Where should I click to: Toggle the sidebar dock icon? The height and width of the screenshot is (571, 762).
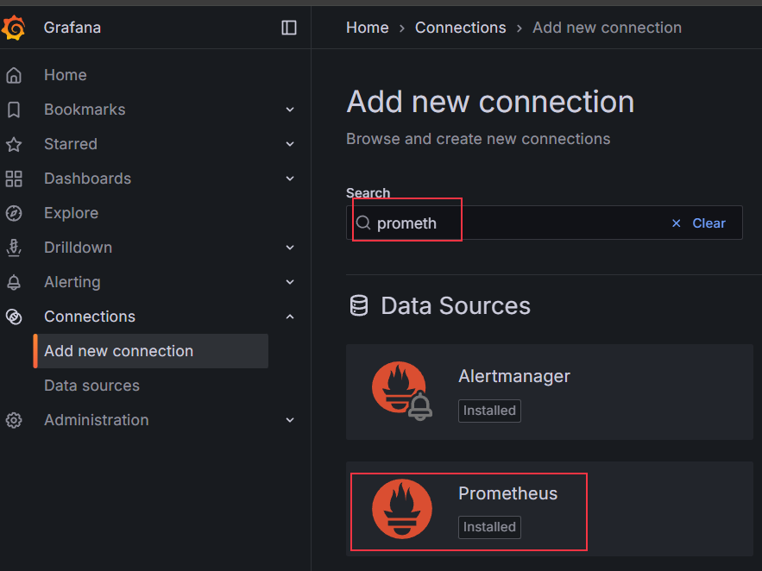pyautogui.click(x=289, y=28)
